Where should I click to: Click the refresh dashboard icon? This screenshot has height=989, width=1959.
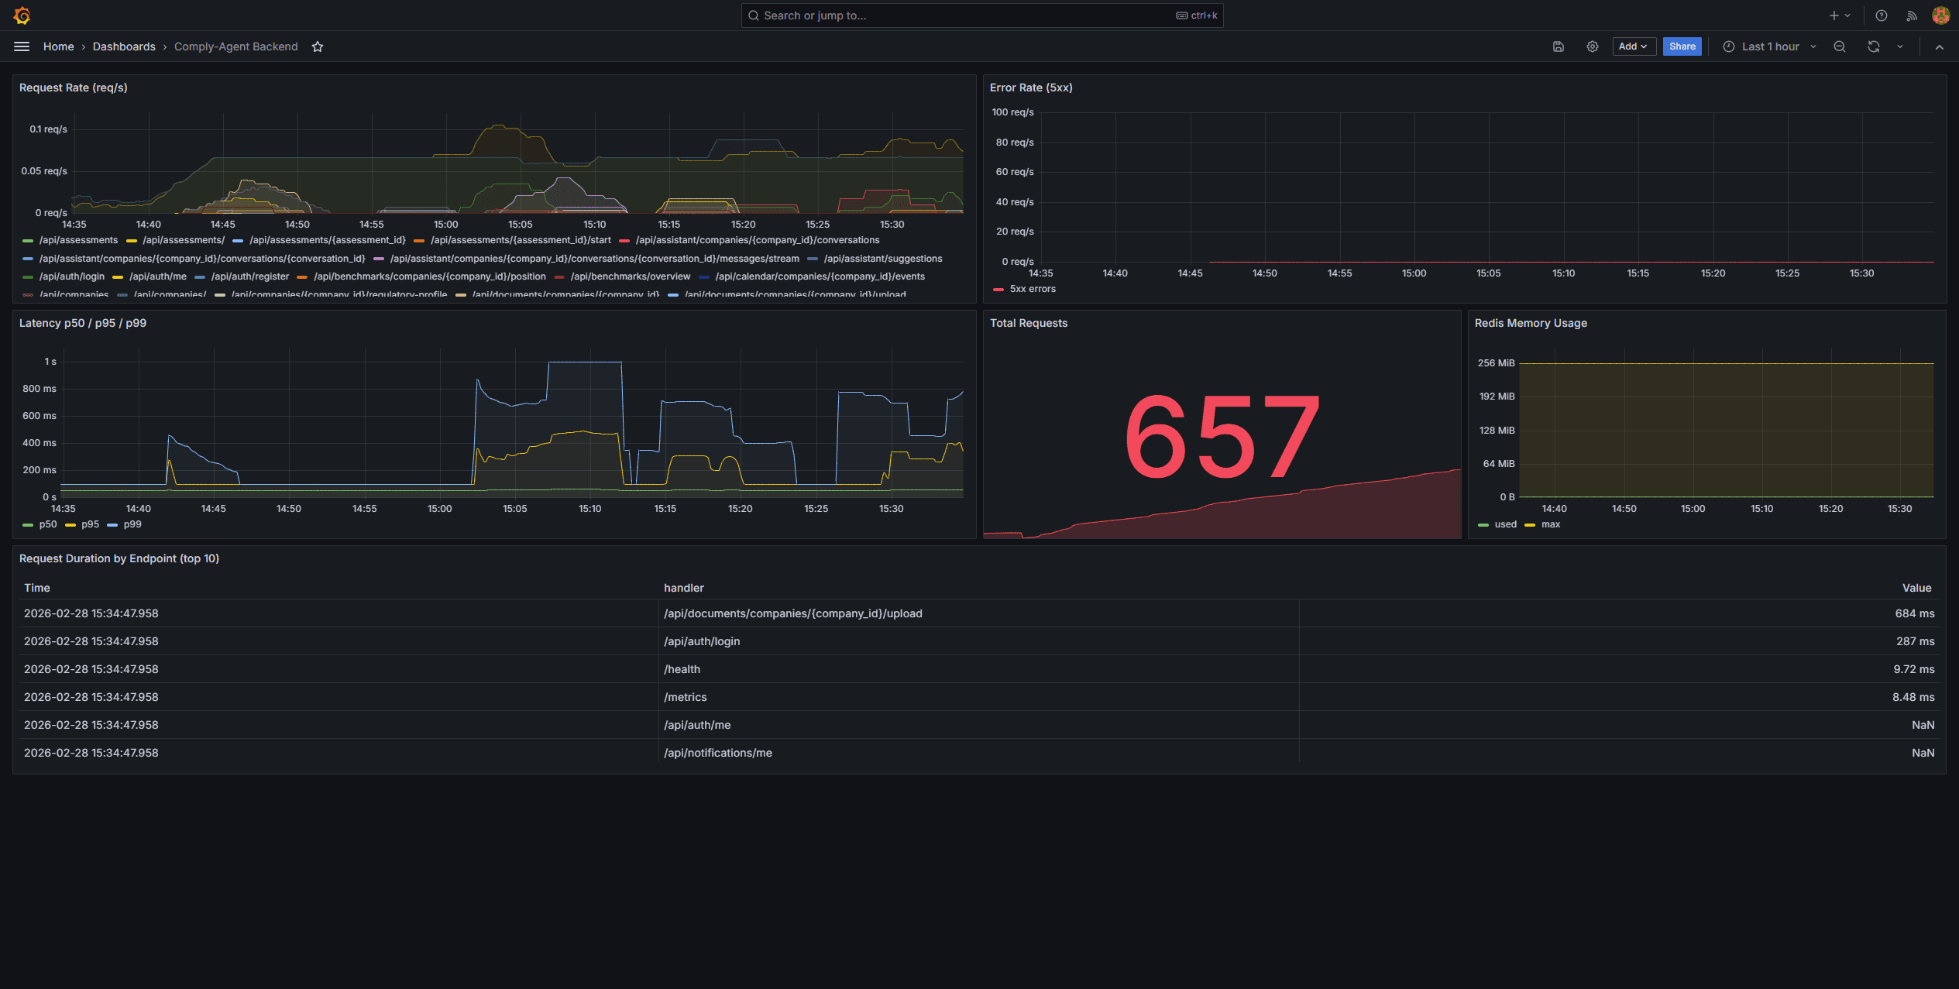(1873, 46)
